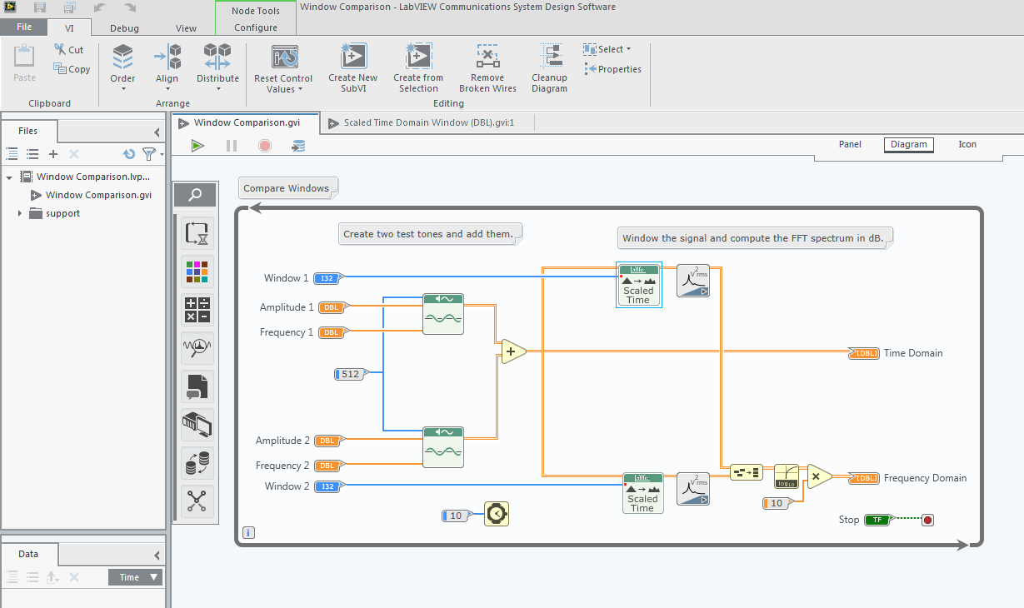Click the add (+) icon in Files pane
The height and width of the screenshot is (608, 1024).
pos(53,154)
